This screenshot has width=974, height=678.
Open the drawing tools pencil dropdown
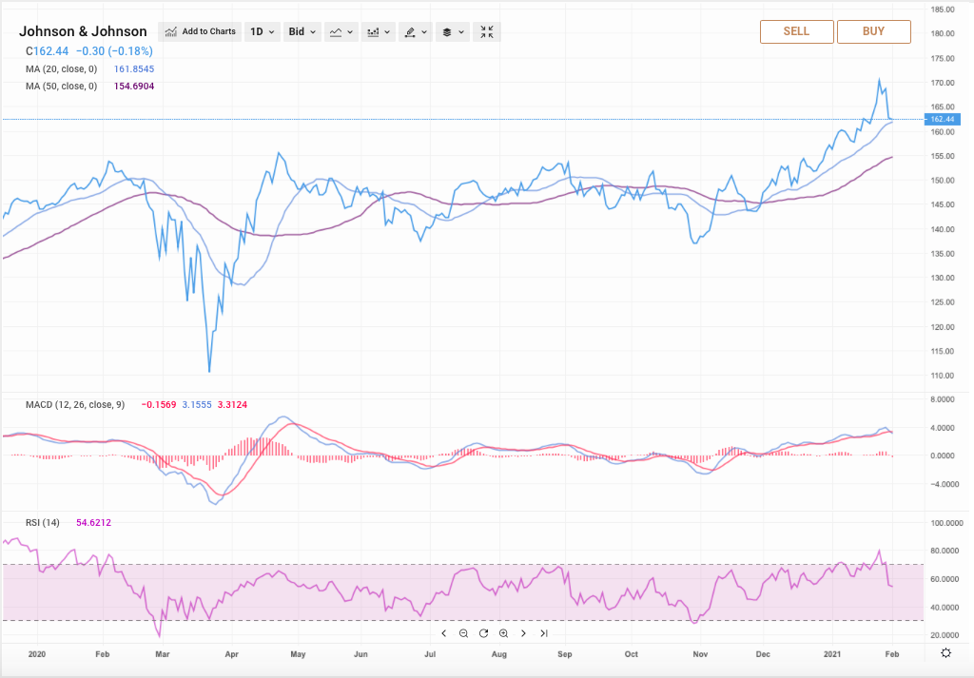coord(416,31)
